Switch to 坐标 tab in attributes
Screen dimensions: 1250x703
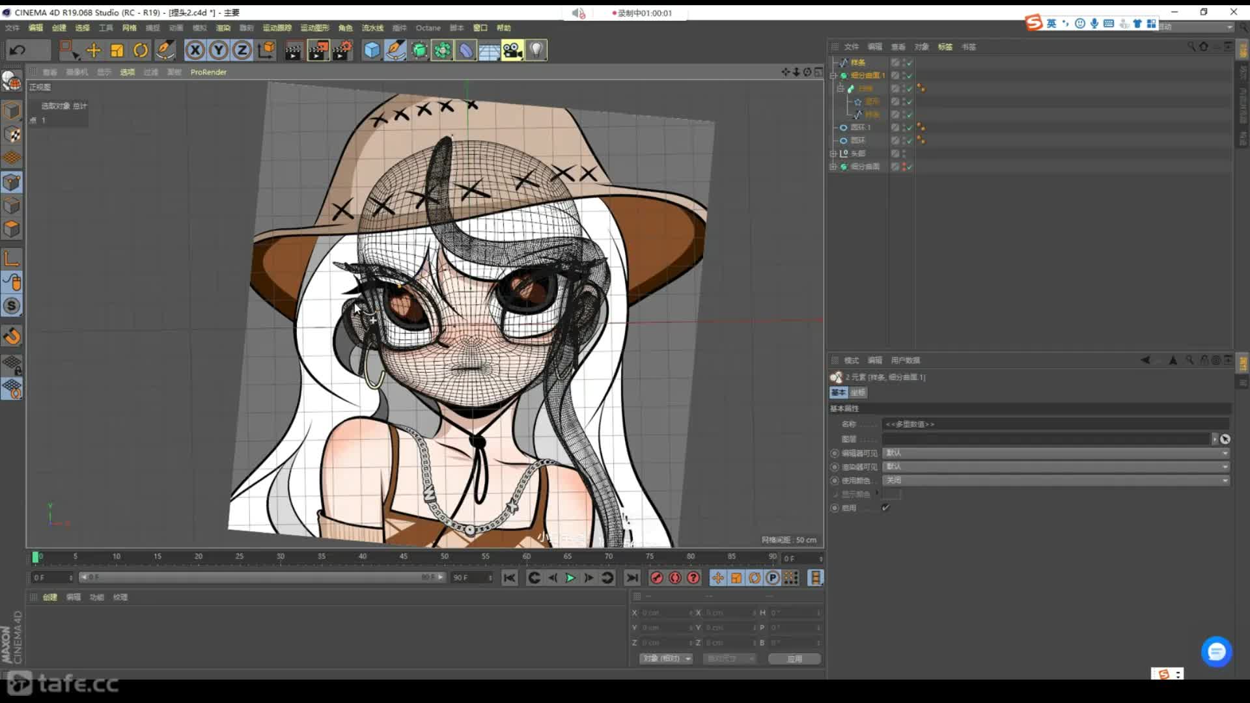coord(858,393)
